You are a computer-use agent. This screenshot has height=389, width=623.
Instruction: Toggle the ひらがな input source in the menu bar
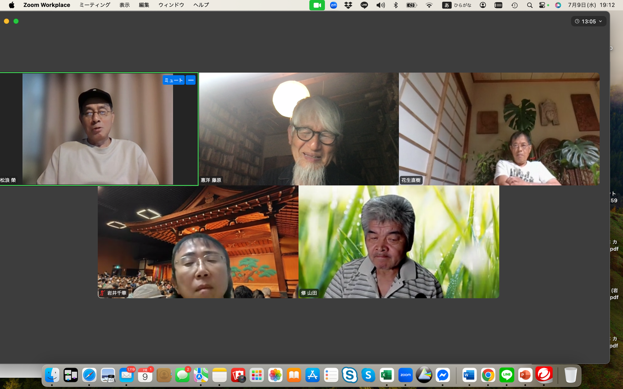[x=457, y=5]
